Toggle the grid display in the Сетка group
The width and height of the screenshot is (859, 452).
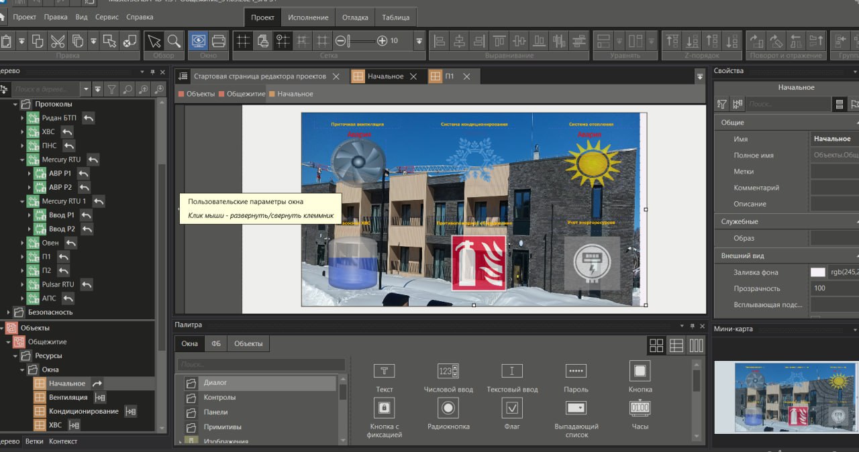click(243, 41)
